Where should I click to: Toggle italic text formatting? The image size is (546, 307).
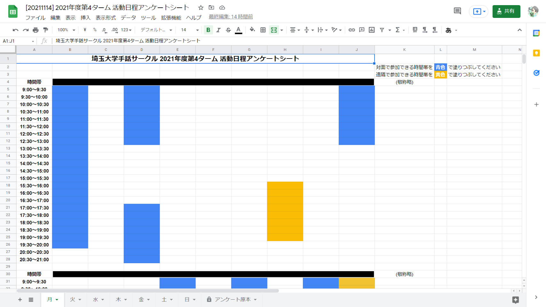pyautogui.click(x=218, y=30)
